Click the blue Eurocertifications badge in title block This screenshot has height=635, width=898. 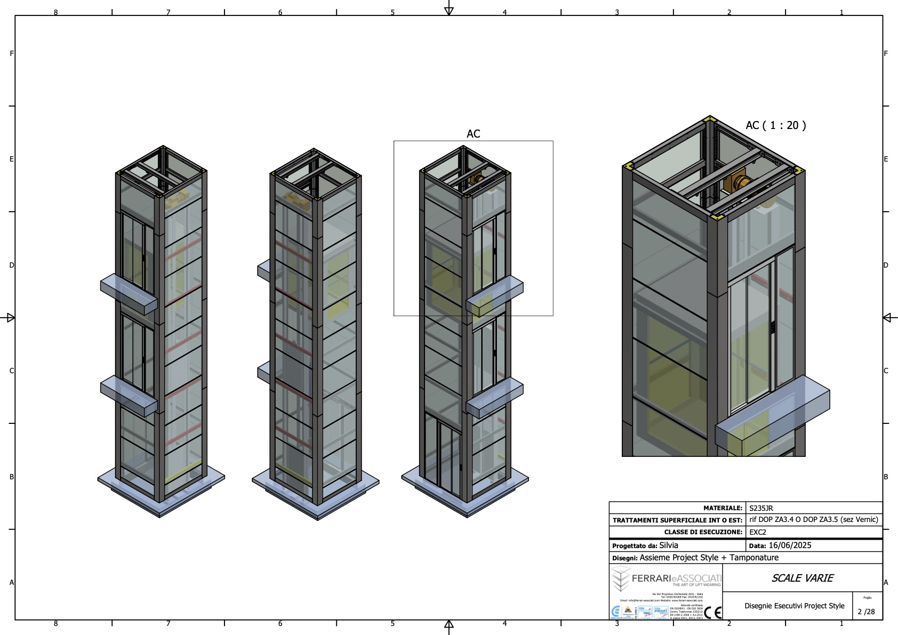(x=616, y=612)
